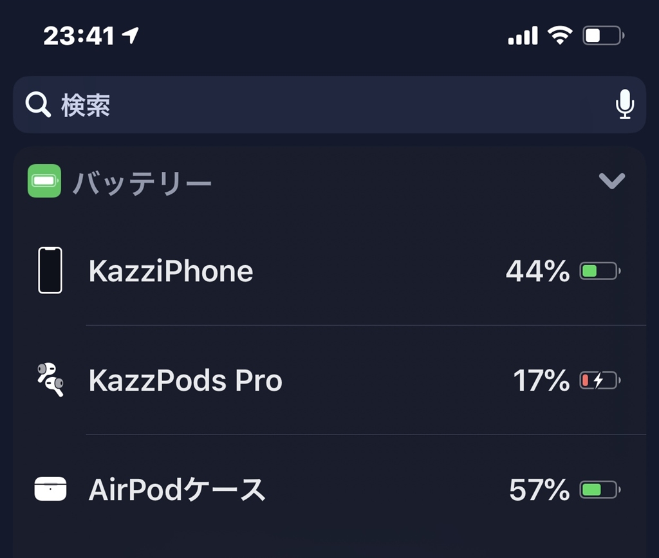Select the KazzPods Pro earbuds icon
659x558 pixels.
click(x=50, y=380)
